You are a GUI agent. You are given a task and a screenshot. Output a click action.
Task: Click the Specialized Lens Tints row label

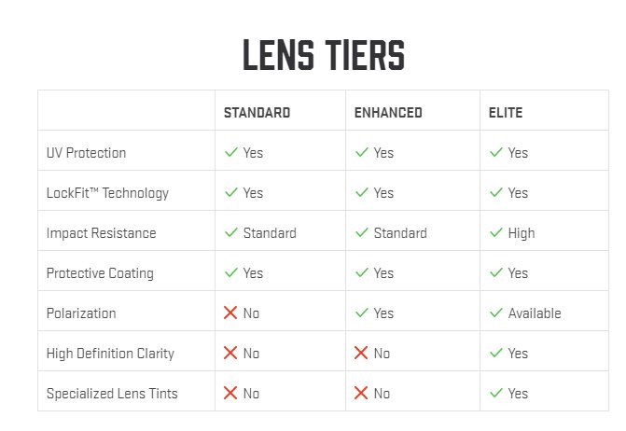pos(112,394)
